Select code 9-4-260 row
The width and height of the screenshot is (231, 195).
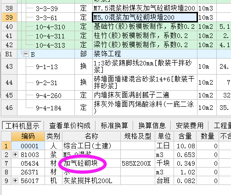coord(49,96)
